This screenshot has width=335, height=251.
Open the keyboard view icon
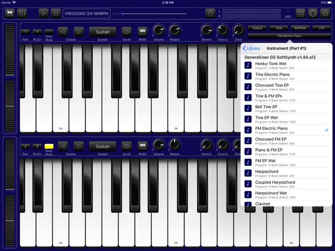click(x=10, y=14)
